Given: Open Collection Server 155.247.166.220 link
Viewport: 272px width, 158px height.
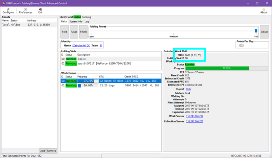Looking at the screenshot, I should pyautogui.click(x=195, y=121).
